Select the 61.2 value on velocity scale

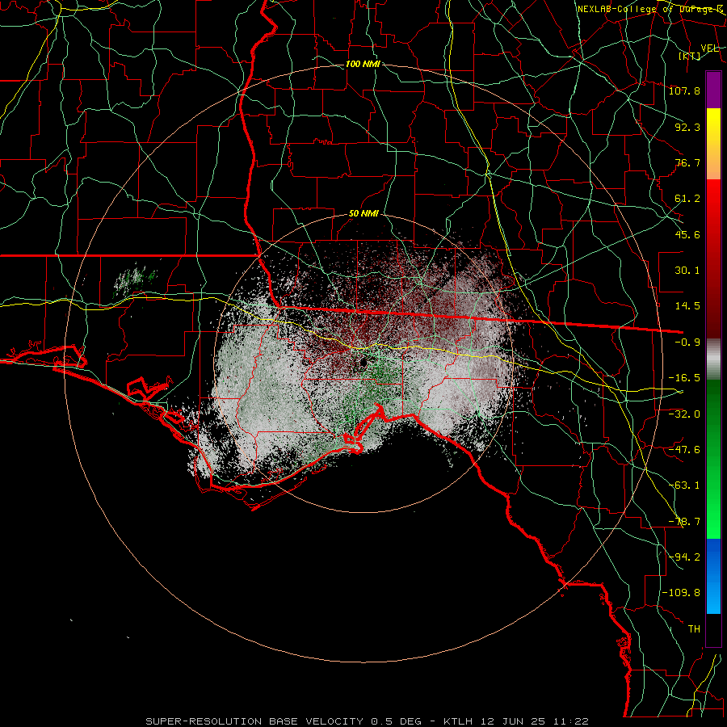[687, 199]
